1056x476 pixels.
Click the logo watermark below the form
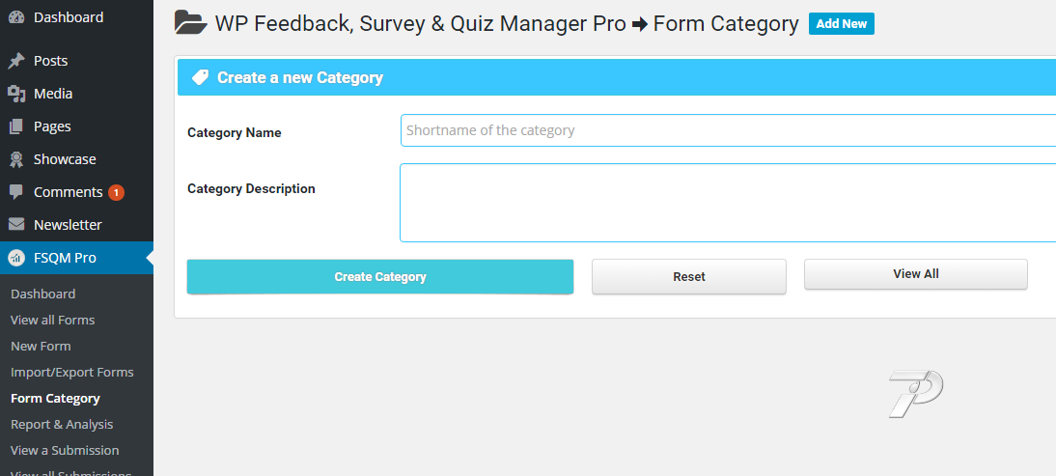(915, 393)
